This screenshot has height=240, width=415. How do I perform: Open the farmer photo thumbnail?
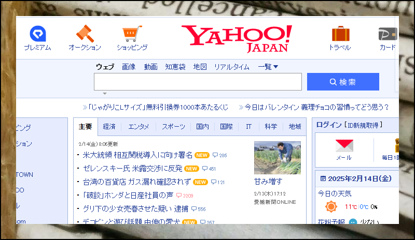278,158
